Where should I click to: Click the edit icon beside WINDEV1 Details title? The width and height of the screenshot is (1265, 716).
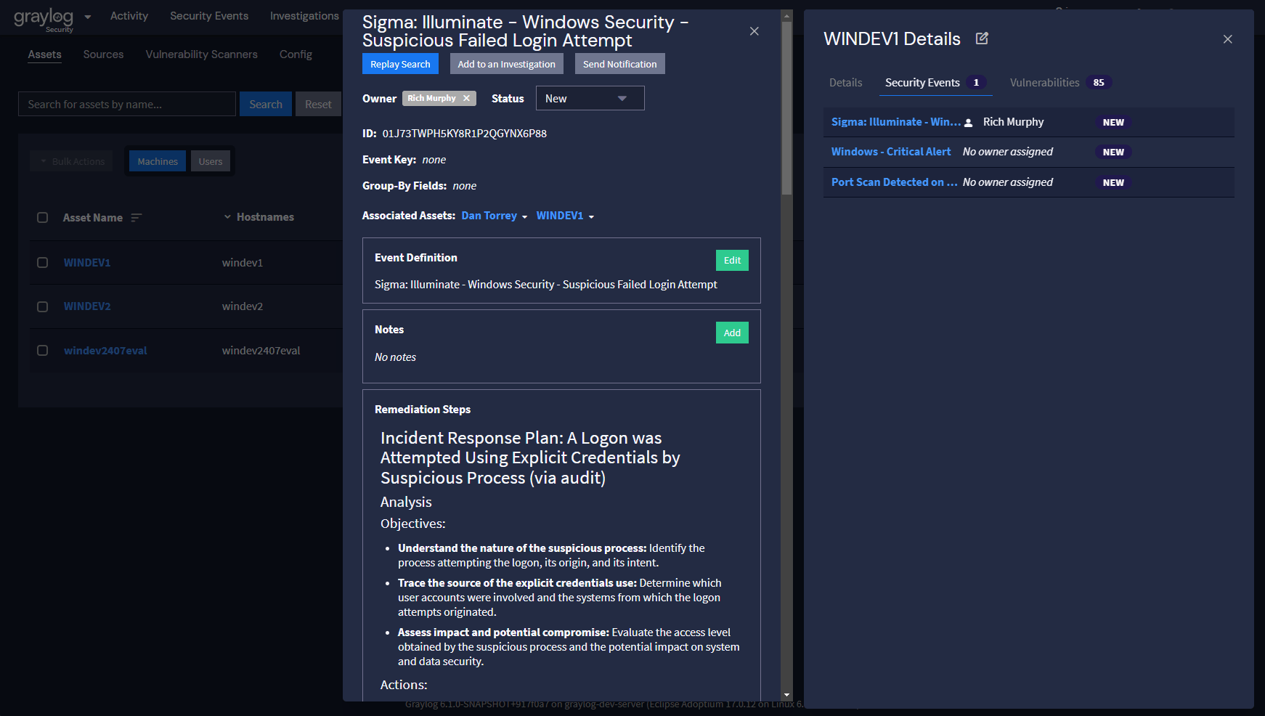pos(982,38)
